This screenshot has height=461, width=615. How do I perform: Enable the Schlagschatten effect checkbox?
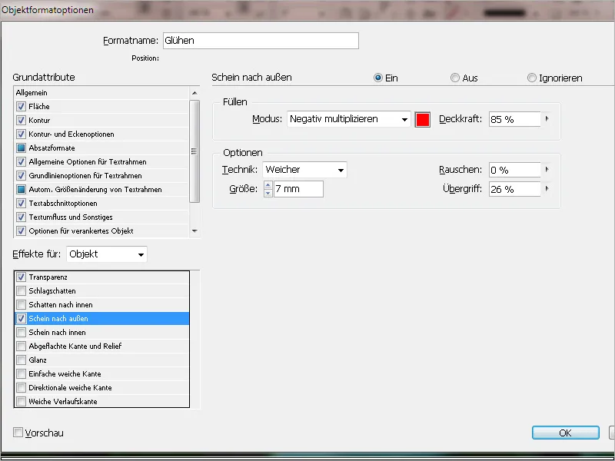pos(22,291)
